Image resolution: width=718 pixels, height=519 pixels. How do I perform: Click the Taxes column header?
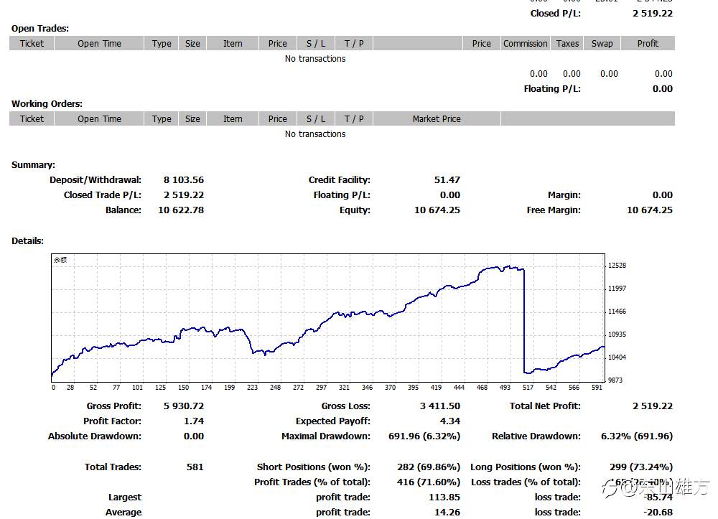point(567,44)
